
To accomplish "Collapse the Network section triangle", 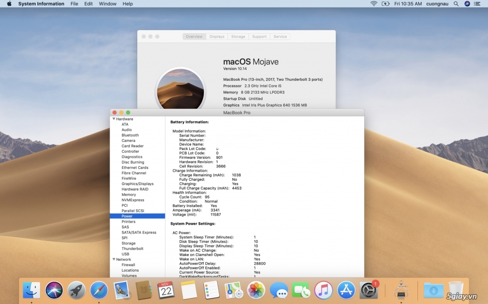I will (x=114, y=259).
